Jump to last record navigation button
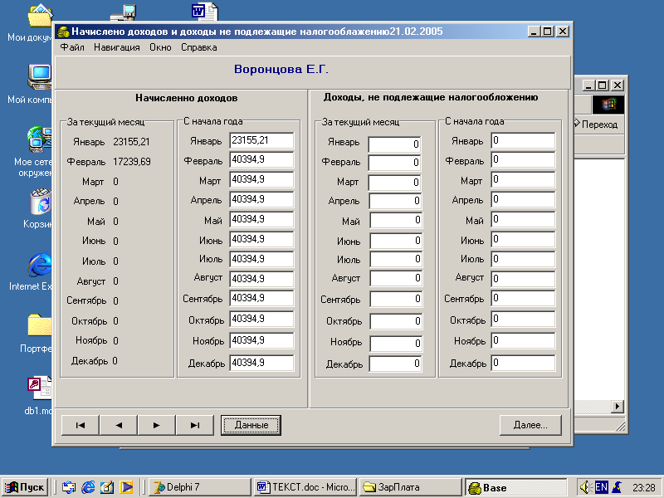 [x=194, y=425]
